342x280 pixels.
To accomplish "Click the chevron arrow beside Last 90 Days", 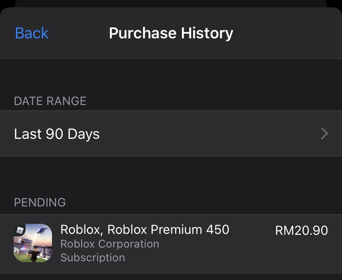I will coord(324,134).
